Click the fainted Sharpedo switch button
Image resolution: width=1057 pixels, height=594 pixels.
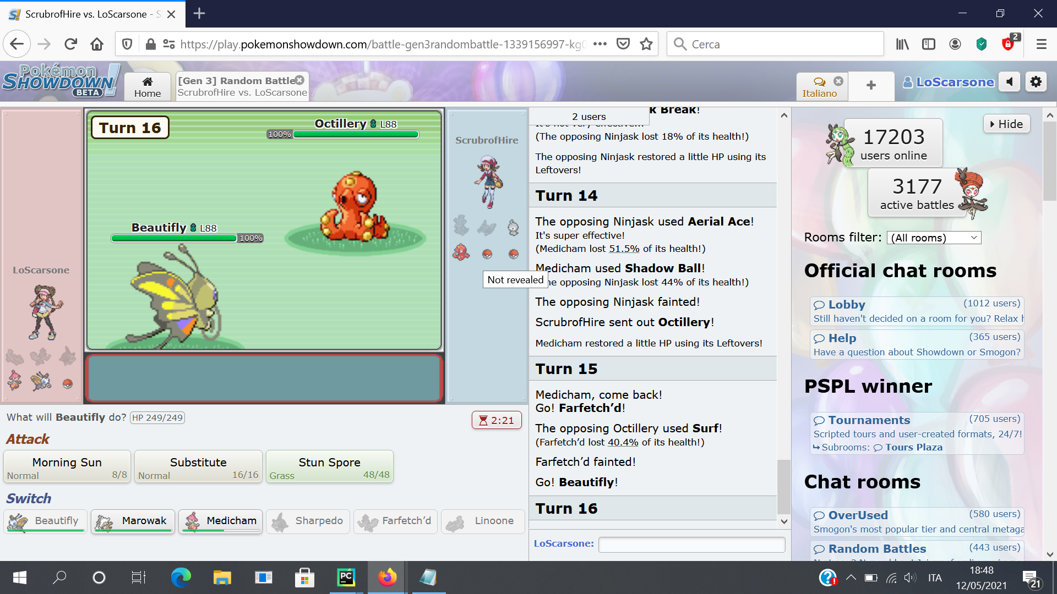click(x=308, y=521)
